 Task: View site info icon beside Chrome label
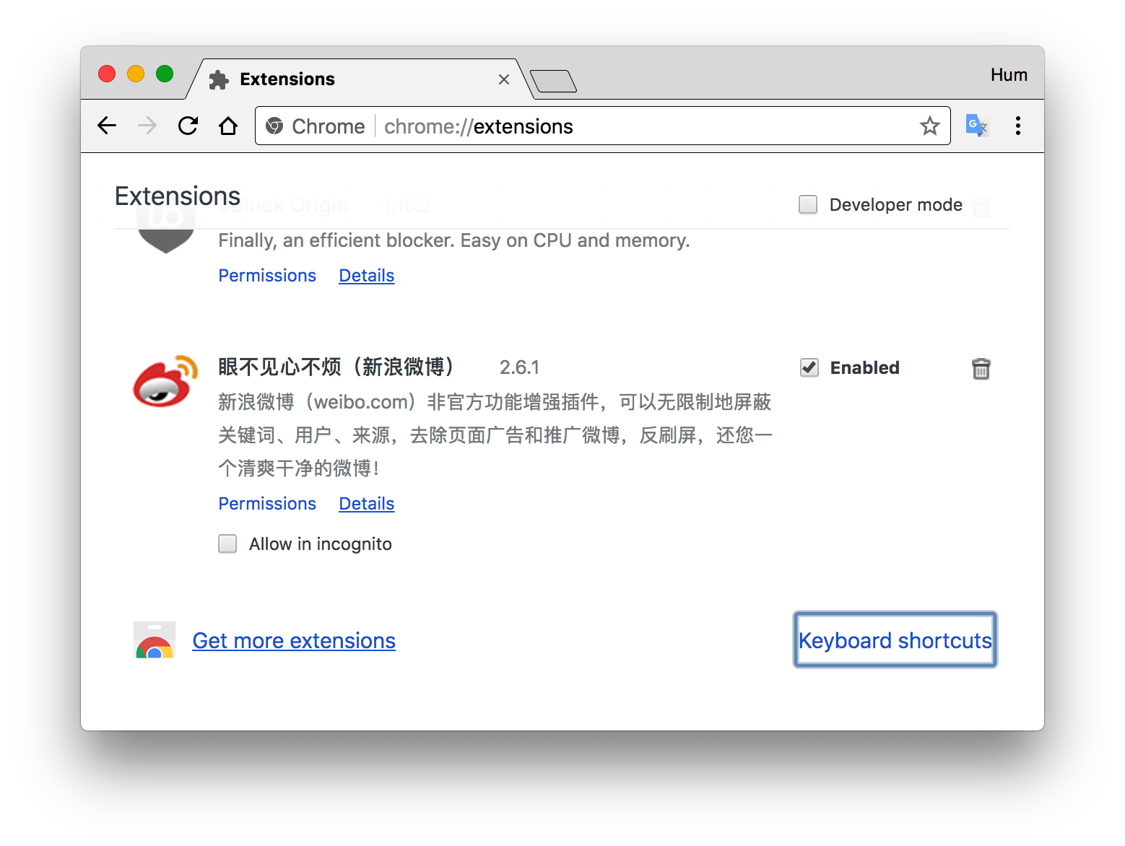274,126
